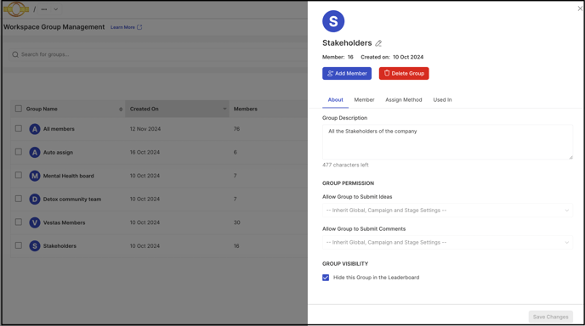Viewport: 585px width, 326px height.
Task: Click the Detox community team D avatar
Action: point(35,199)
